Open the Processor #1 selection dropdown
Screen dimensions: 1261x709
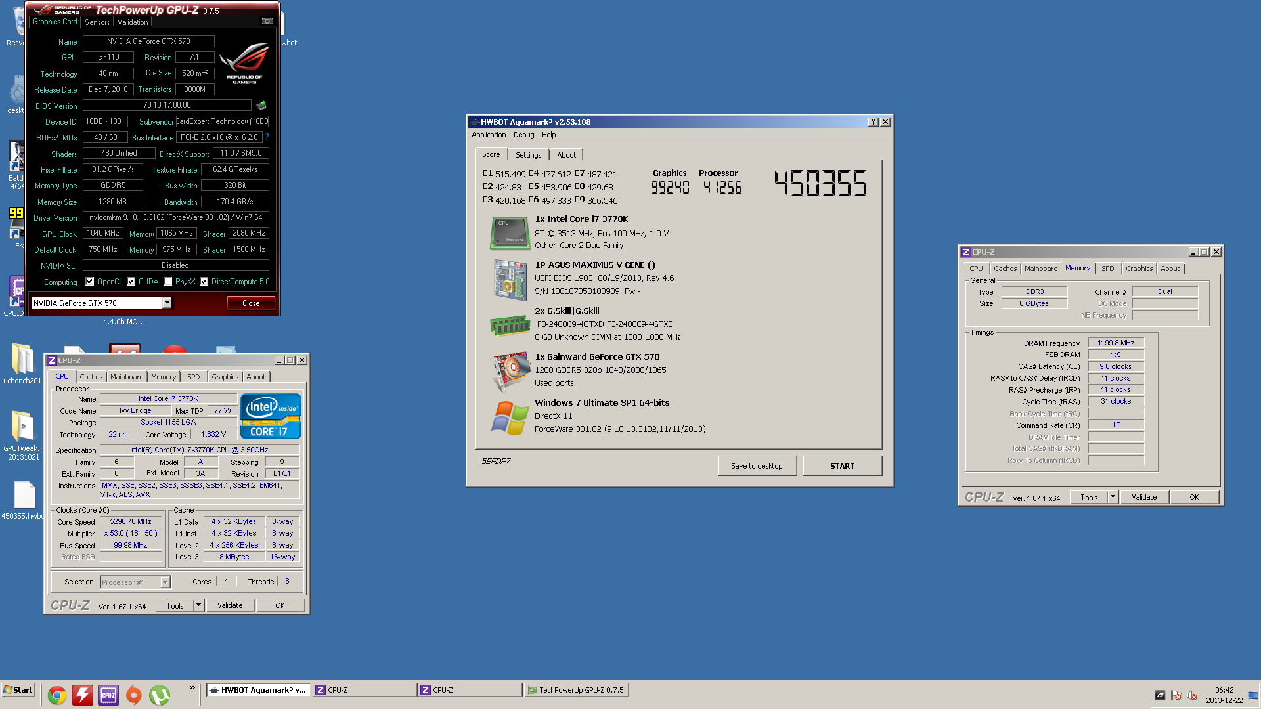[165, 582]
